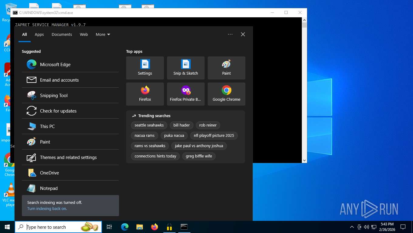
Task: Open search options ellipsis menu
Action: coord(230,34)
